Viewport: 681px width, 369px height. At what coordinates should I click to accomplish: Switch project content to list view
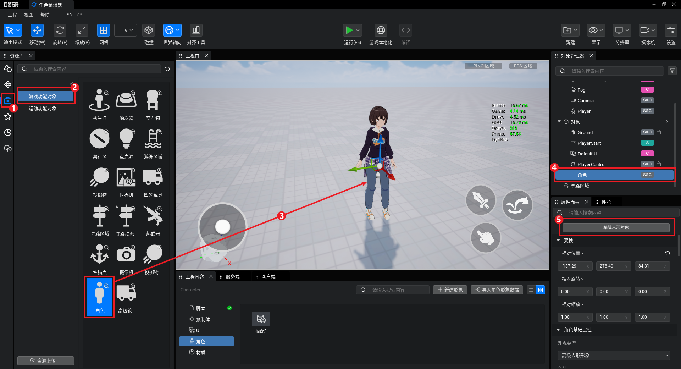[x=531, y=290]
